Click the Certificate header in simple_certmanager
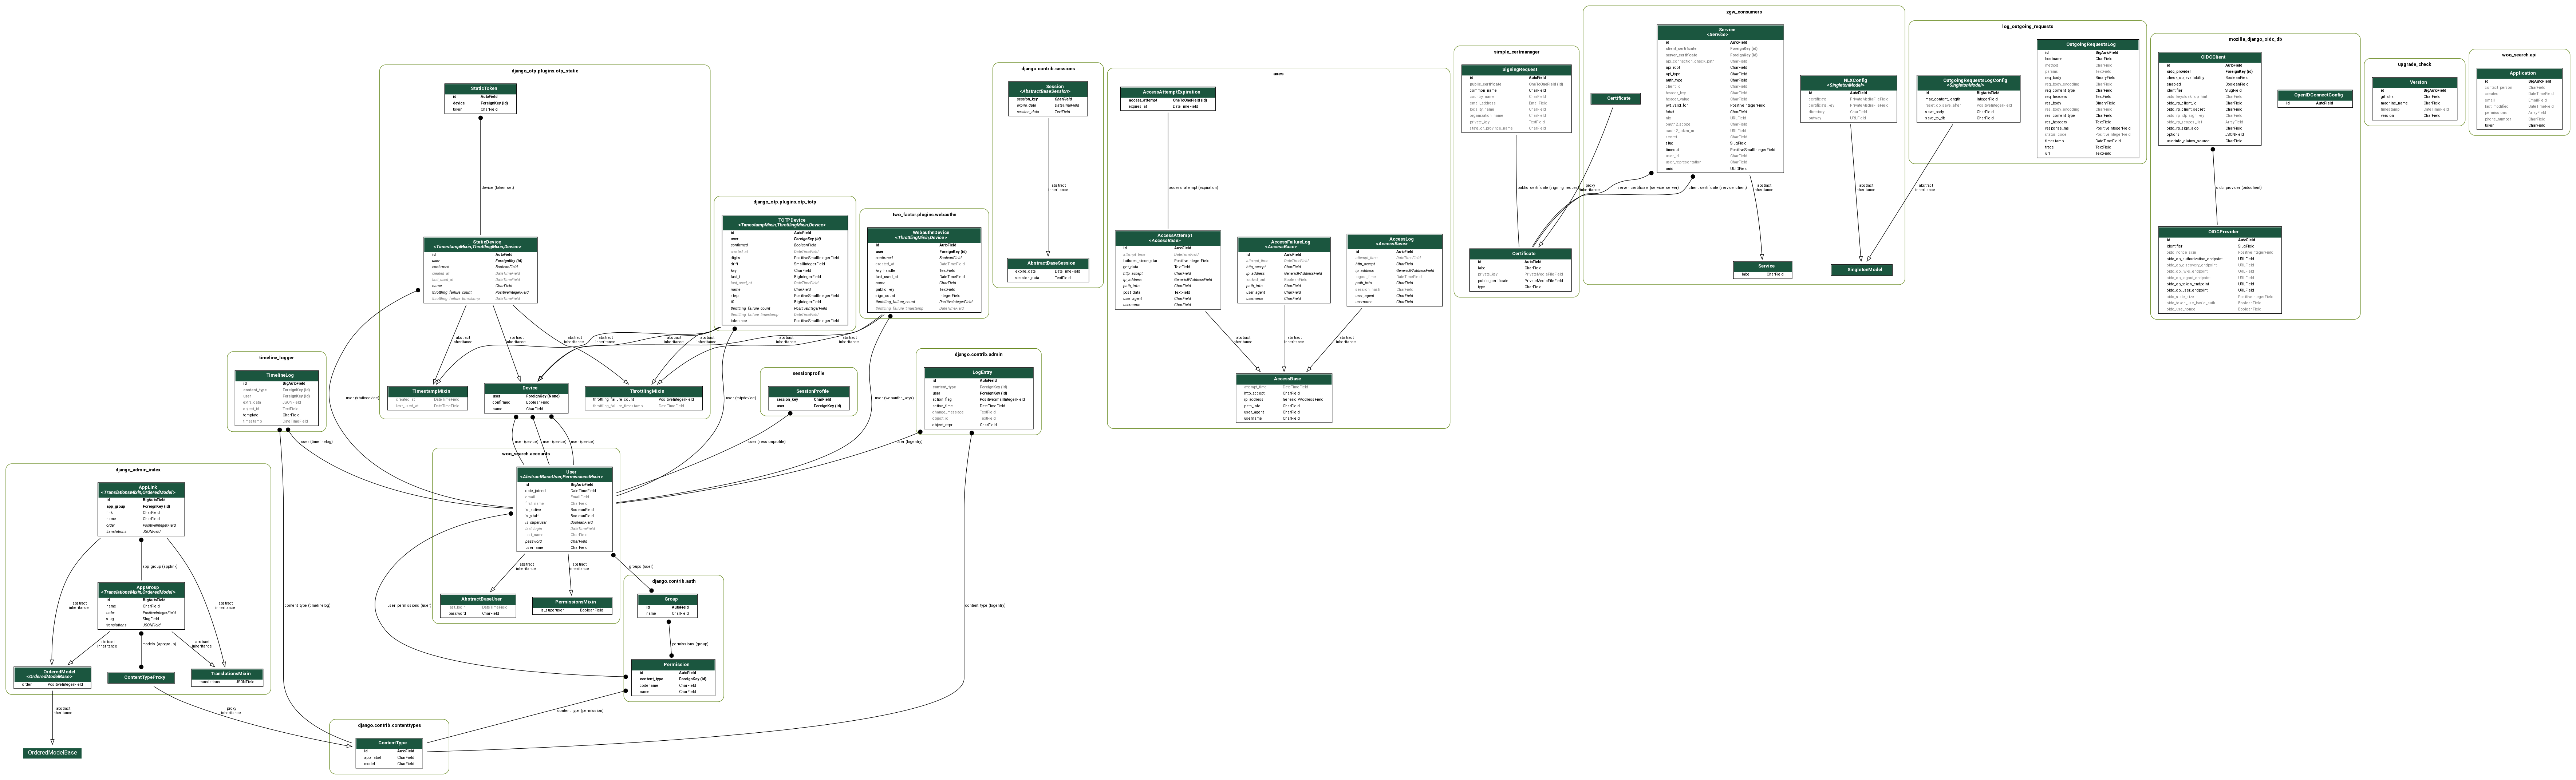 pos(1520,254)
